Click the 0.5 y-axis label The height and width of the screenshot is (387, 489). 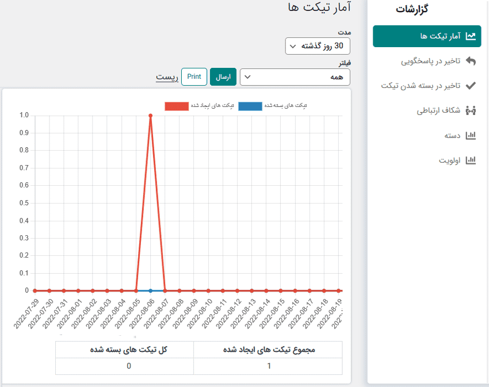coord(24,203)
